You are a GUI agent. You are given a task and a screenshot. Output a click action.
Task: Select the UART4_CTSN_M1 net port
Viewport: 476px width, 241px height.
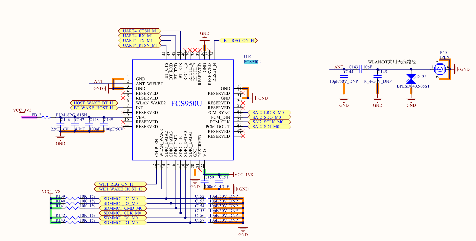pyautogui.click(x=140, y=31)
